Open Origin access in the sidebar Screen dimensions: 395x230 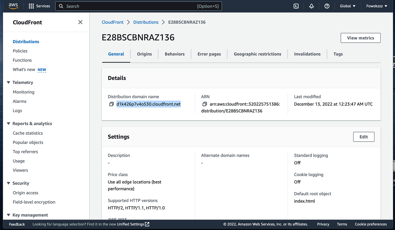(x=25, y=193)
